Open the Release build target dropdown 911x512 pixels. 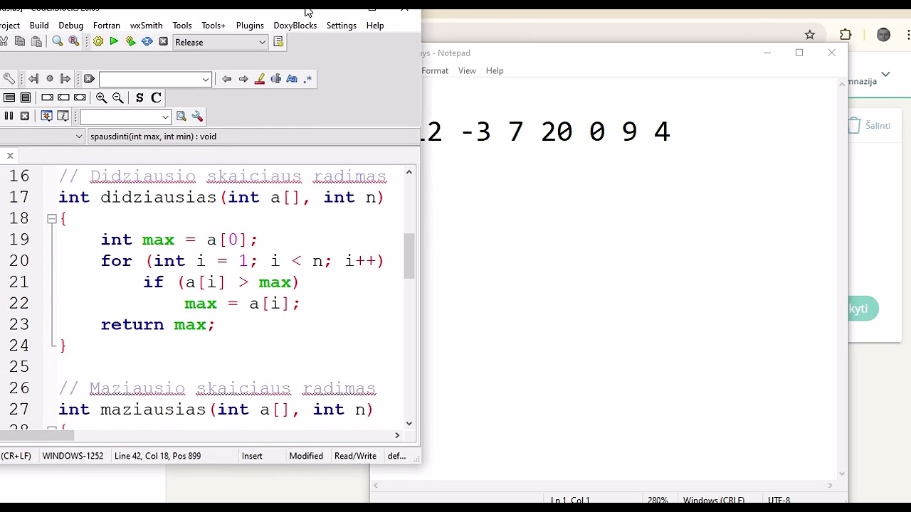[x=262, y=43]
